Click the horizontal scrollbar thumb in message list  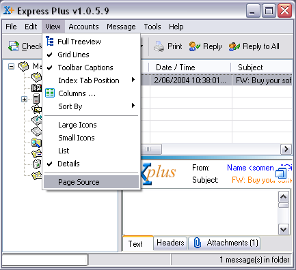pos(151,149)
